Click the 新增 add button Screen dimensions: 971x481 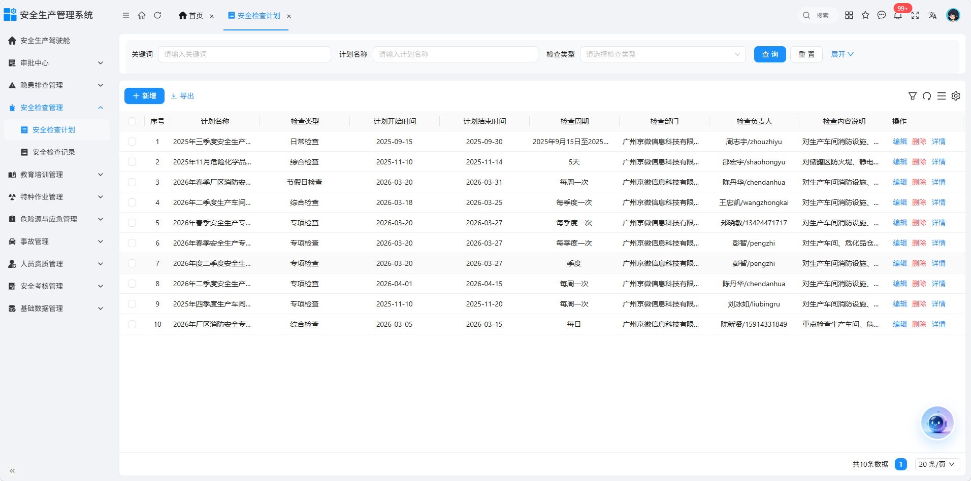(144, 96)
